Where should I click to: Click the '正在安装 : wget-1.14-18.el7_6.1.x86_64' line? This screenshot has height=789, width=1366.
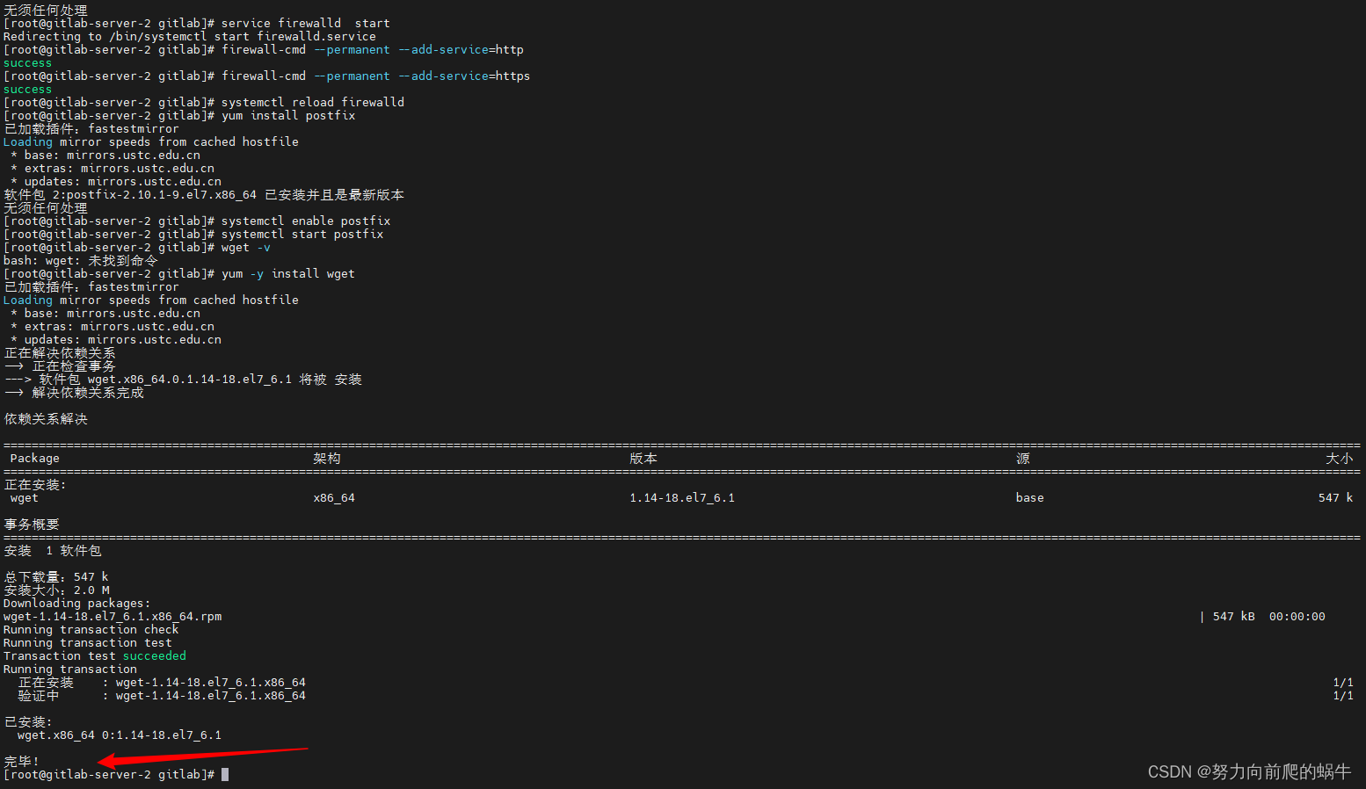click(x=162, y=682)
